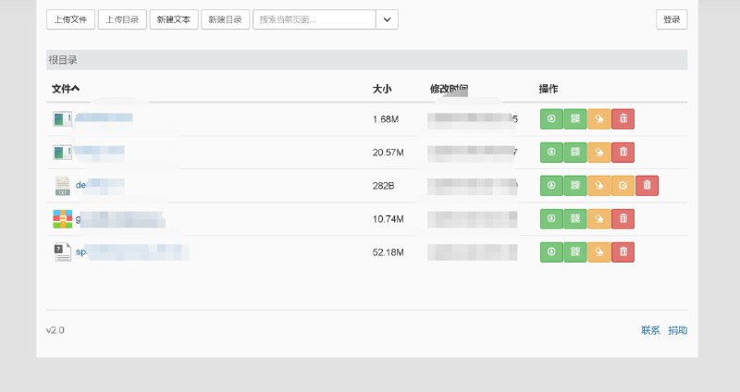Screen dimensions: 740x392
Task: Create new folder with 新建目录
Action: [226, 19]
